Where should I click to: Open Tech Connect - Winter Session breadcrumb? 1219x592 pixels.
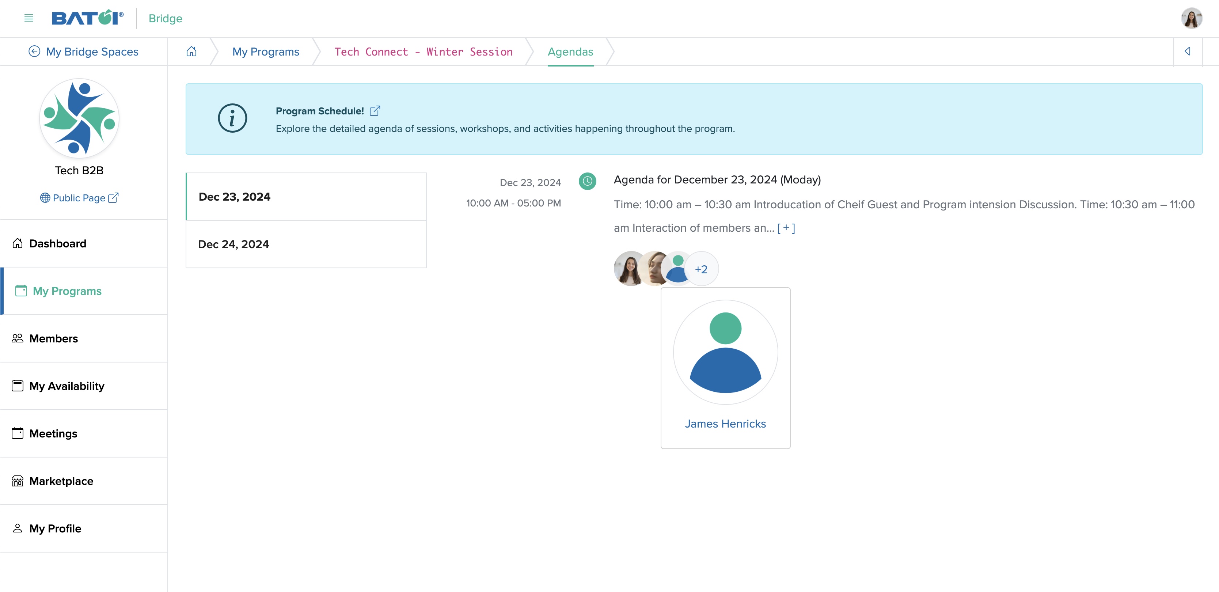[x=423, y=52]
